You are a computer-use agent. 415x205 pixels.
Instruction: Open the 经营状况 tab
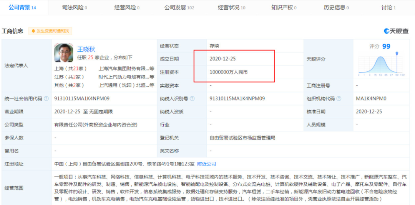231,7
